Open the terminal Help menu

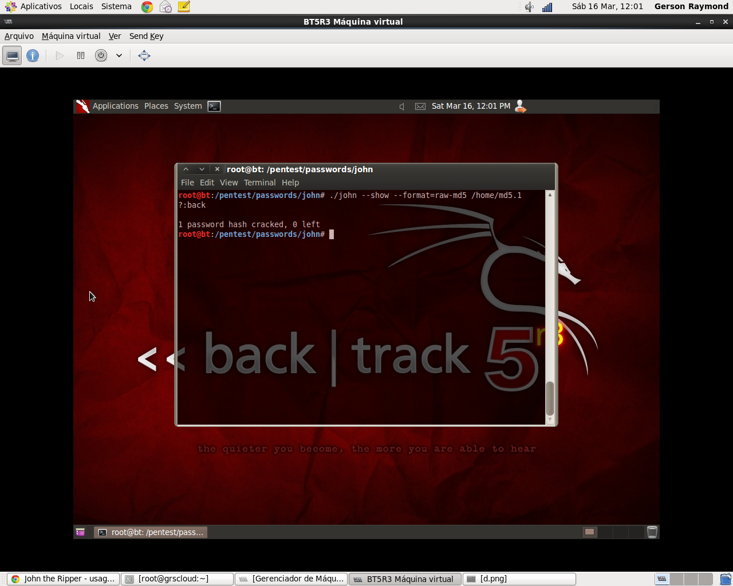(290, 183)
